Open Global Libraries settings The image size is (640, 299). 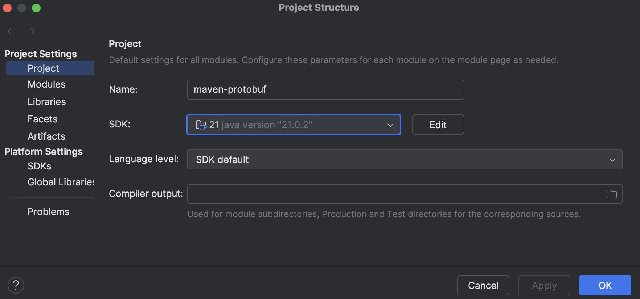tap(61, 182)
